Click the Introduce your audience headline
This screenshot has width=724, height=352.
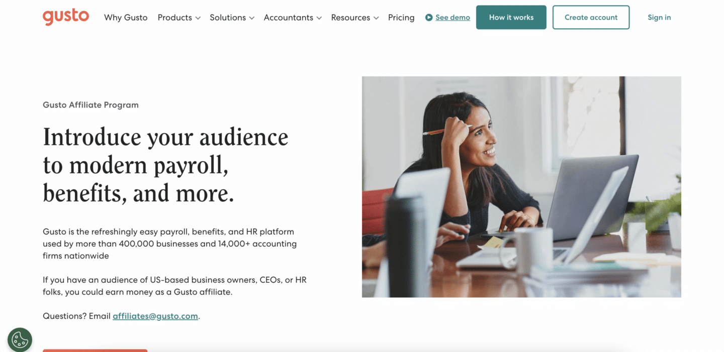[165, 165]
